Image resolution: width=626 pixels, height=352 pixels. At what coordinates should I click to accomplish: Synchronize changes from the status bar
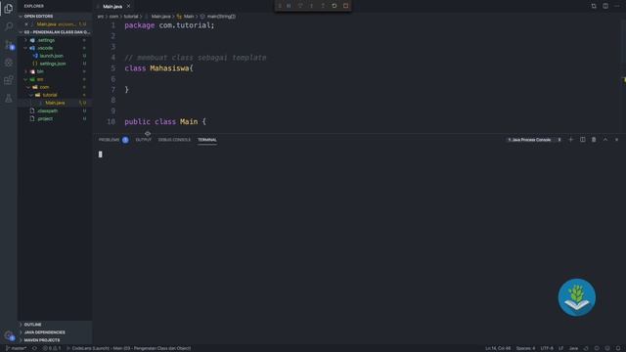(x=34, y=348)
